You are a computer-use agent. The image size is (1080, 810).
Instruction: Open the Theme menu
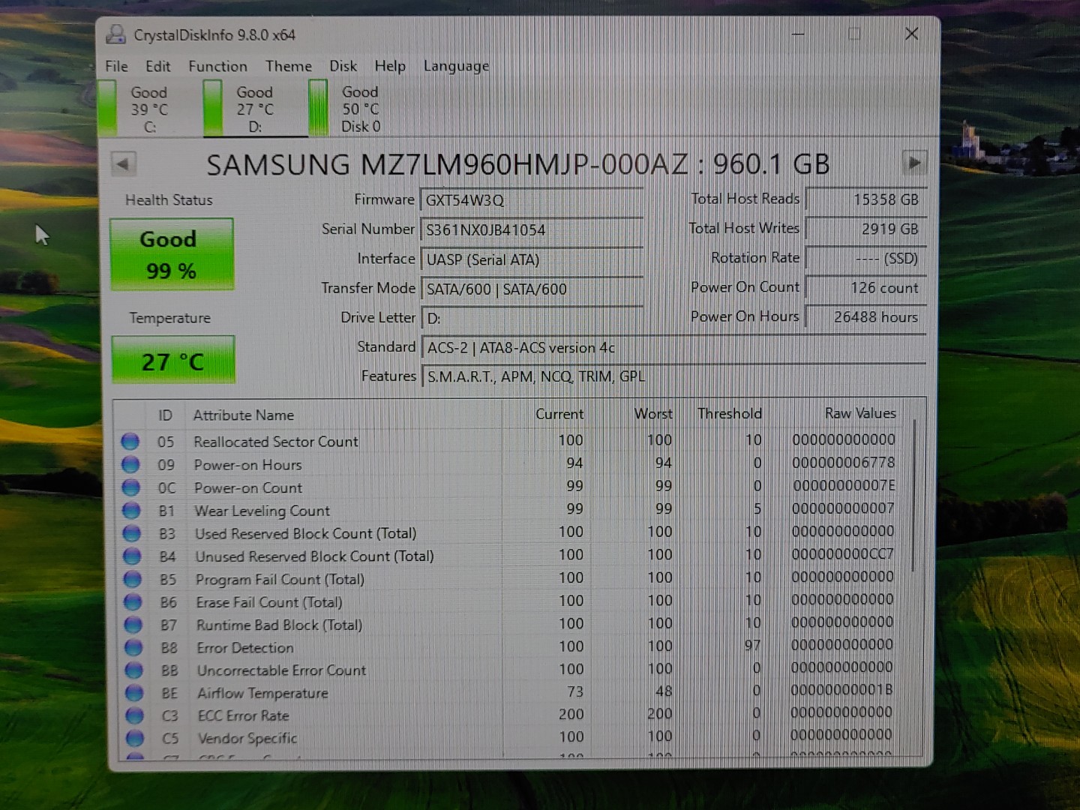(x=288, y=66)
